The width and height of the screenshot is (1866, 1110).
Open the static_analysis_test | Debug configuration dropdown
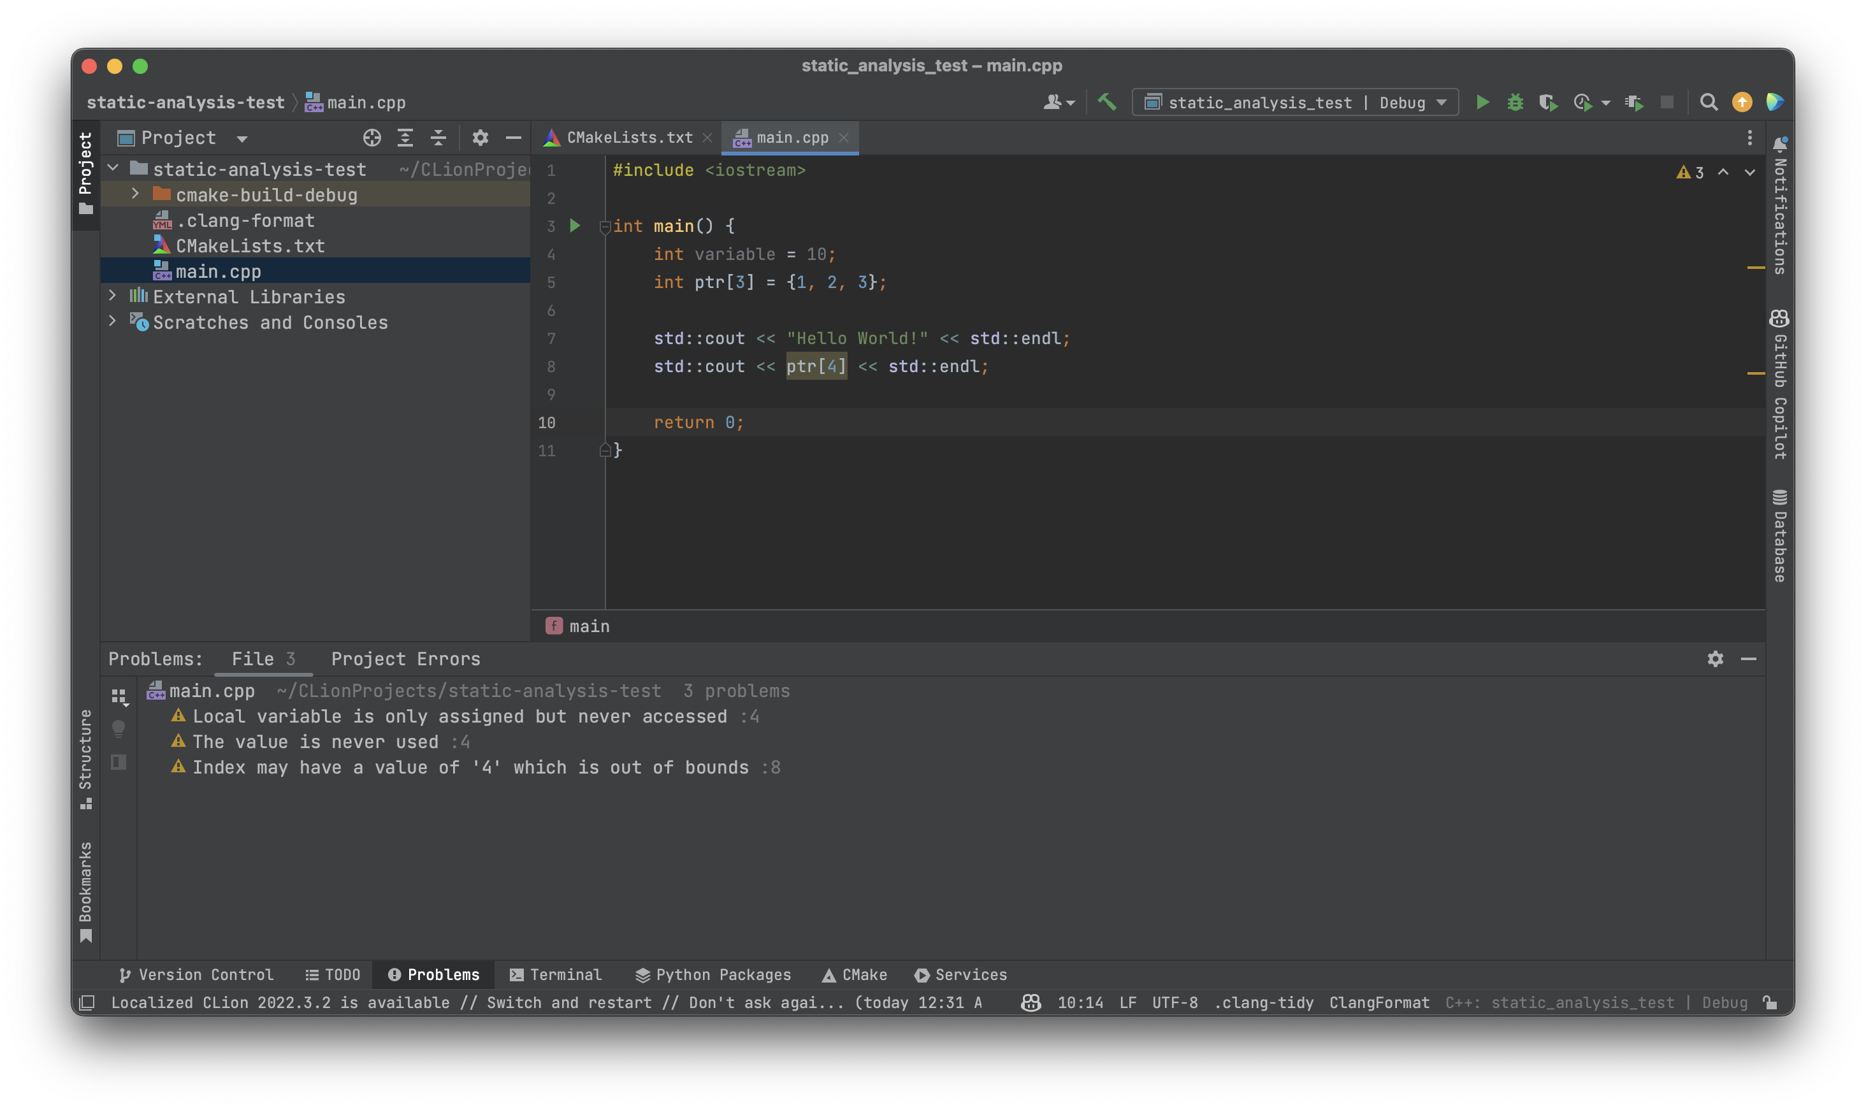1294,103
